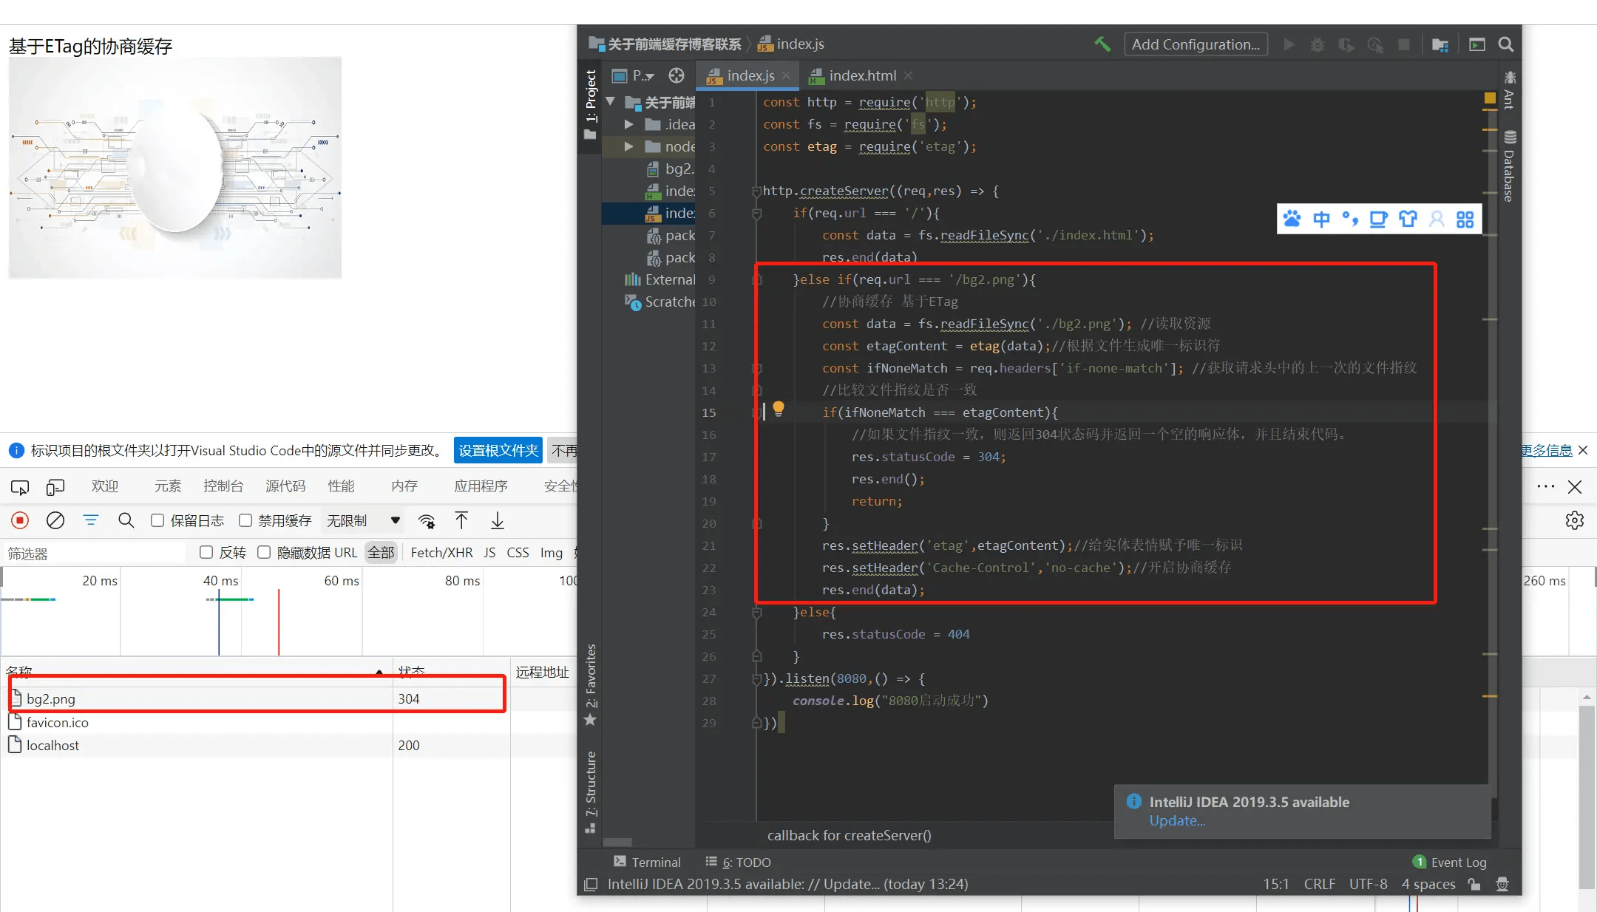Click the Update link in notification

pos(1177,821)
